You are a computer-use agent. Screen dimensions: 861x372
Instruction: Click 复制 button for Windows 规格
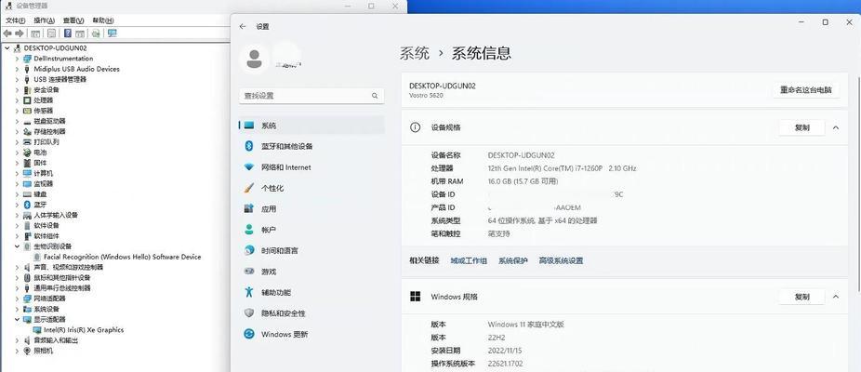(x=801, y=297)
